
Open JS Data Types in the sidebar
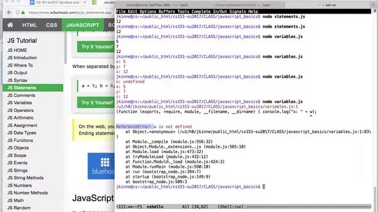pos(22,133)
